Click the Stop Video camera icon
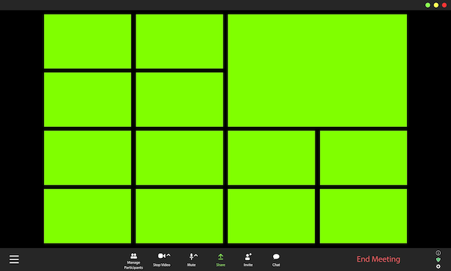Image resolution: width=451 pixels, height=271 pixels. pos(161,256)
